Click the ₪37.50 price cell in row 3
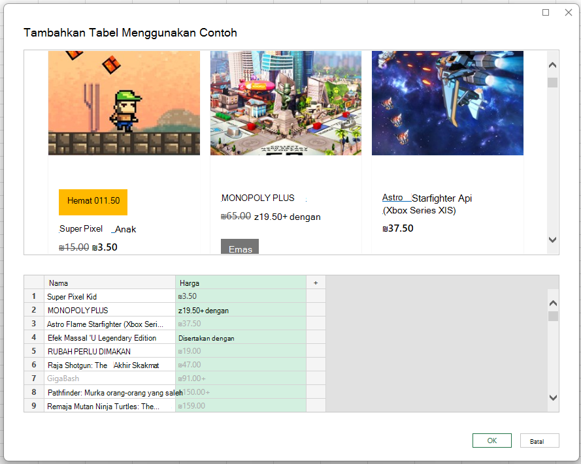The height and width of the screenshot is (464, 581). [x=241, y=324]
